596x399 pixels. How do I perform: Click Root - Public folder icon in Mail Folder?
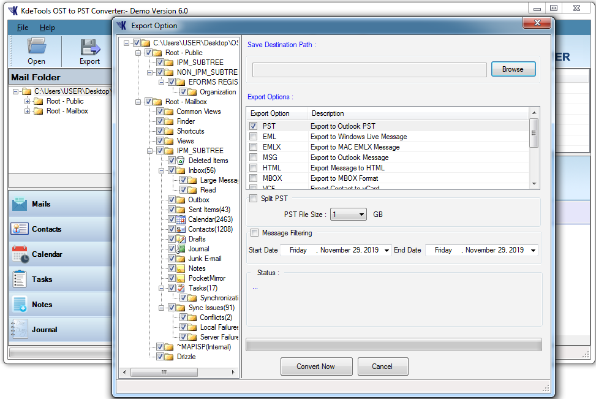point(38,101)
